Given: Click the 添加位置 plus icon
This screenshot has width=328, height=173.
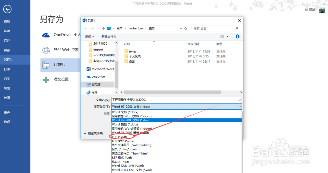Looking at the screenshot, I should [x=46, y=80].
